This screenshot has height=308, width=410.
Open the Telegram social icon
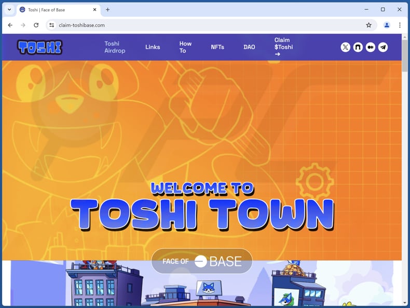pos(382,47)
